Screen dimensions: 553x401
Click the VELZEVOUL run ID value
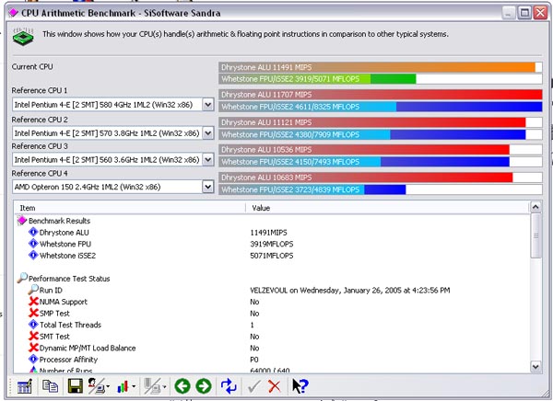tap(350, 290)
